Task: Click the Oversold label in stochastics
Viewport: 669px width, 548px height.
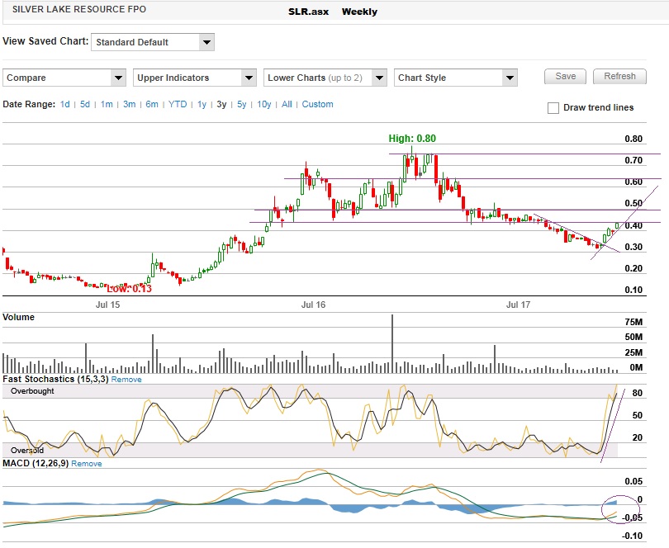Action: coord(27,451)
